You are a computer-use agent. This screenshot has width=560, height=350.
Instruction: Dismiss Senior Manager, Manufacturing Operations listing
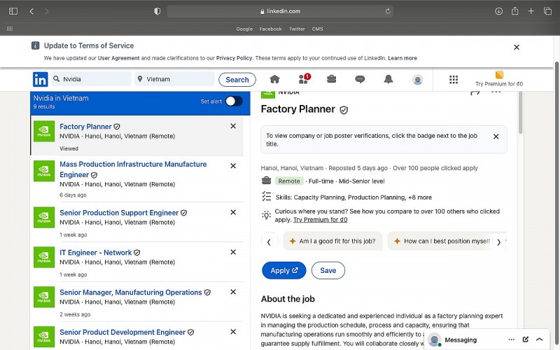[233, 292]
